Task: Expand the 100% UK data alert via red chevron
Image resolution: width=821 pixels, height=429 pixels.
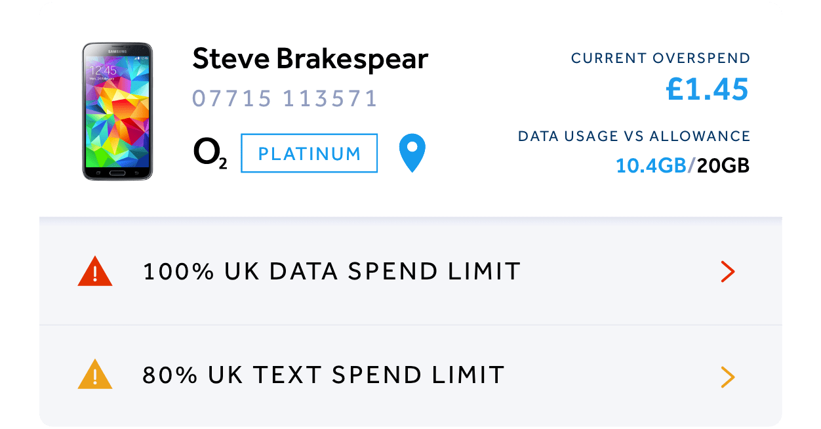Action: [727, 272]
